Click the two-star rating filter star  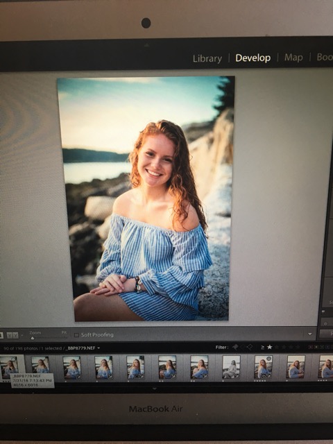coord(277,347)
